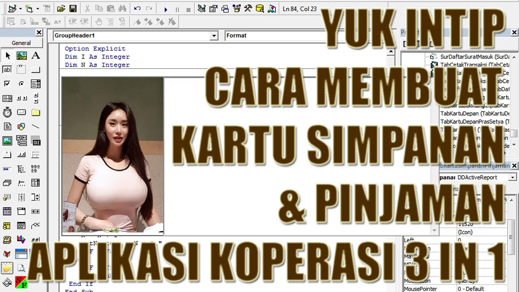The width and height of the screenshot is (519, 292).
Task: Select the HScrollBar control in toolbox
Action: click(x=21, y=98)
